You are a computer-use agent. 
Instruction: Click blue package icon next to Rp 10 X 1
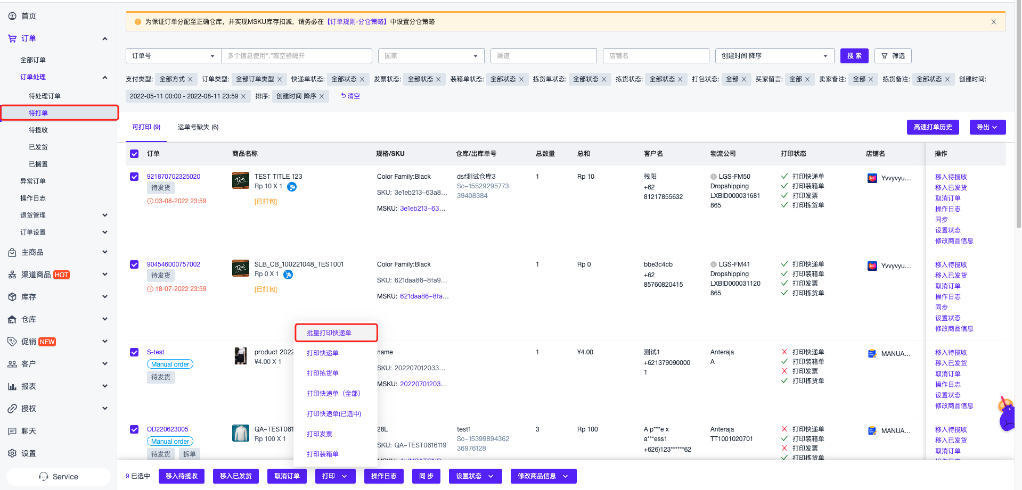click(x=292, y=187)
